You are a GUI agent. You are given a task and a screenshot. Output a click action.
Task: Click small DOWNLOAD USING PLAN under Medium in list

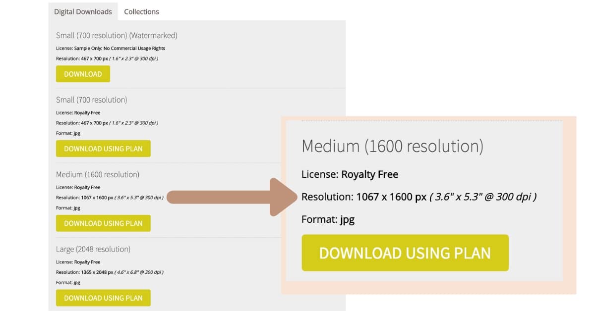coord(103,223)
